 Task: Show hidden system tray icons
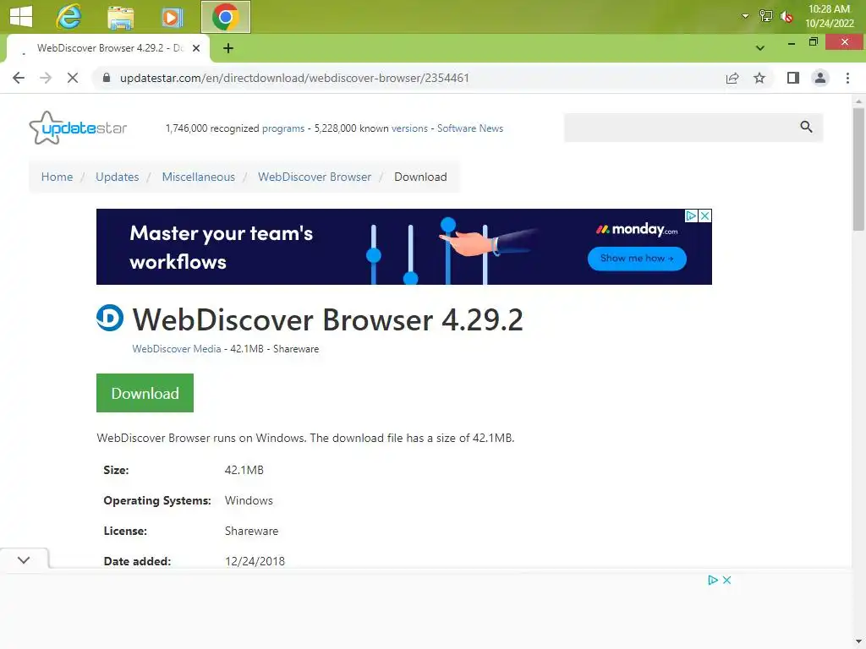(745, 16)
